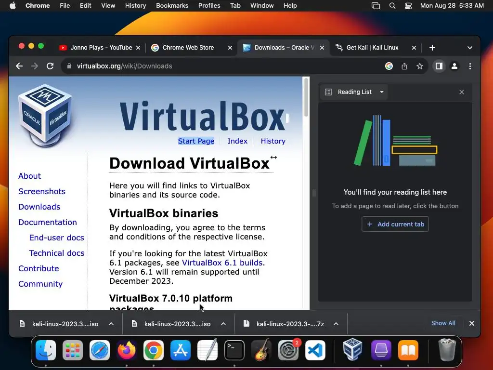Open Finder from the Dock
This screenshot has height=370, width=493.
[46, 350]
